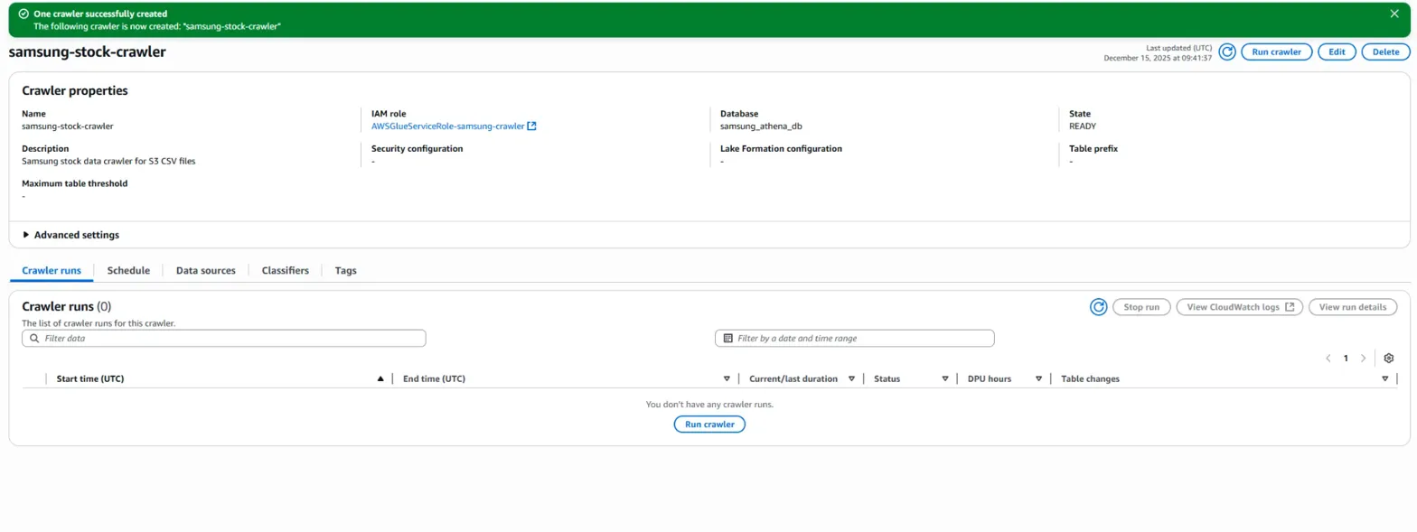Click the disabled Stop run button
The width and height of the screenshot is (1417, 532).
point(1141,307)
